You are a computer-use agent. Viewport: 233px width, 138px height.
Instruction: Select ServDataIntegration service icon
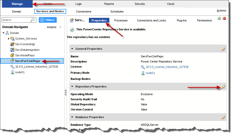(12, 50)
